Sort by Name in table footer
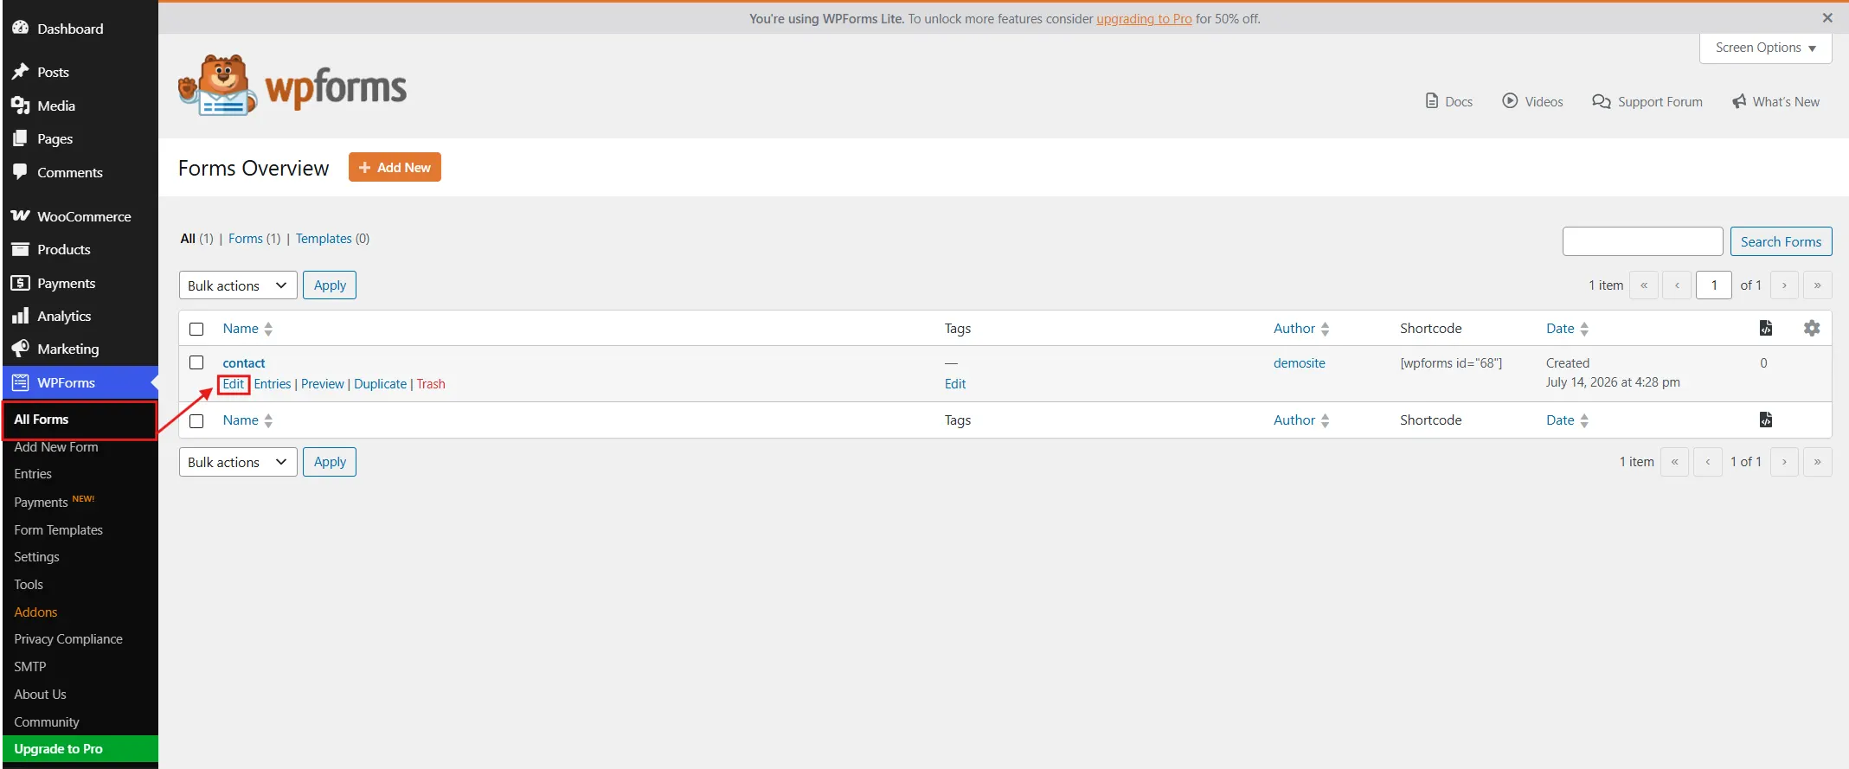Image resolution: width=1849 pixels, height=769 pixels. click(247, 420)
